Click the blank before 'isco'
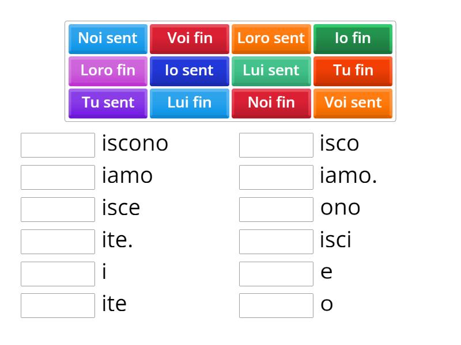Image resolution: width=461 pixels, height=345 pixels. [275, 144]
